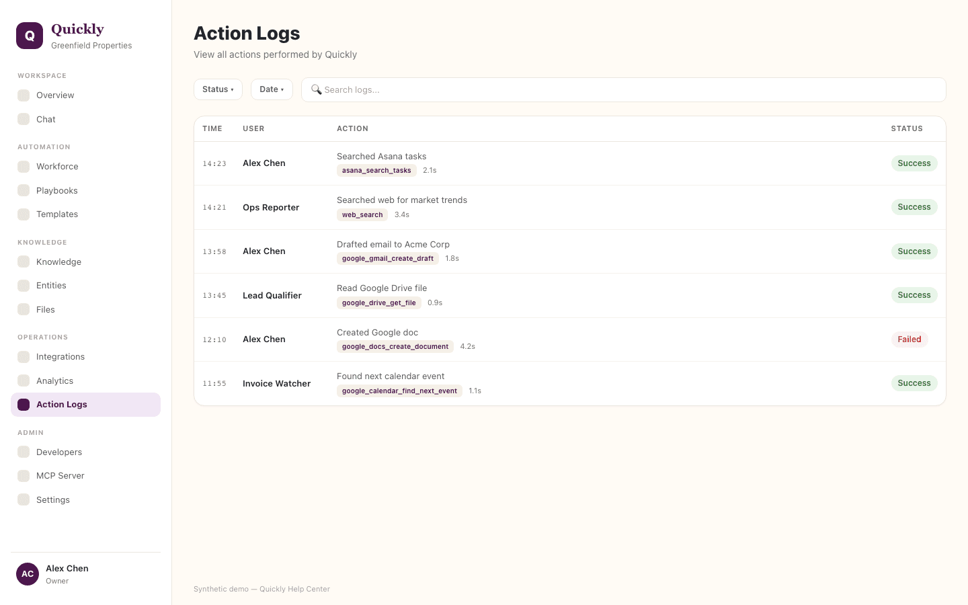Open the Workforce section
Screen dimensions: 968x605
pos(85,167)
